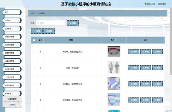Check the checkbox for row 1
Viewport: 172px width, 112px height.
[x=34, y=52]
